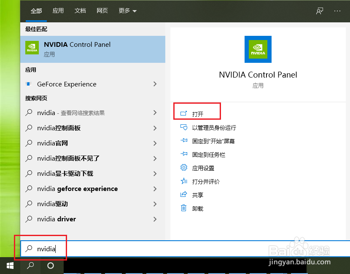Viewport: 350px width, 274px height.
Task: Click 打开 open icon
Action: click(183, 113)
